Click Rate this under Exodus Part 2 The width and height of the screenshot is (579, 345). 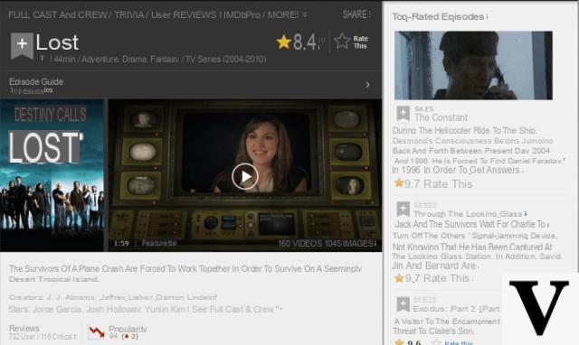coord(459,343)
